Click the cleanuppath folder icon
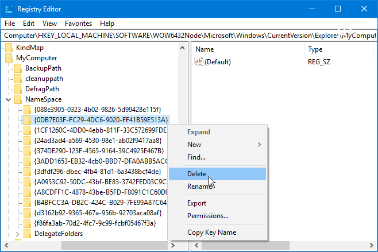Image resolution: width=378 pixels, height=252 pixels. pyautogui.click(x=18, y=79)
